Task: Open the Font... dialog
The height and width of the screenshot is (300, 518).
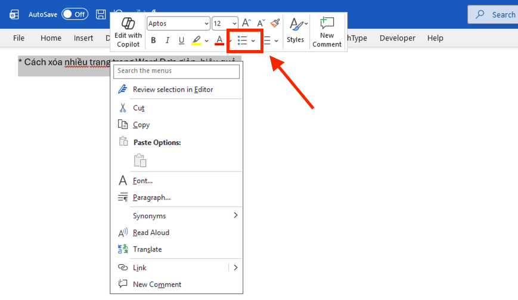Action: tap(176, 181)
